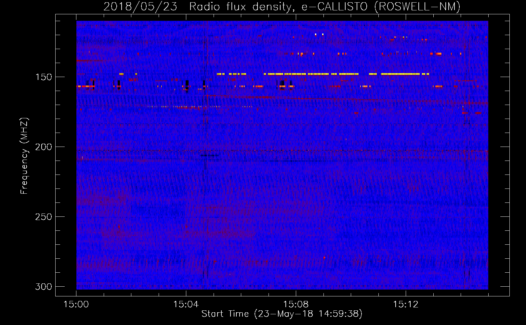Click the 15:04 time tick label
Screen dimensions: 526x325
(186, 305)
